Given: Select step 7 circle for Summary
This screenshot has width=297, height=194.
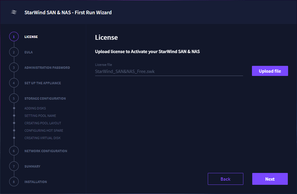Looking at the screenshot, I should coord(14,166).
